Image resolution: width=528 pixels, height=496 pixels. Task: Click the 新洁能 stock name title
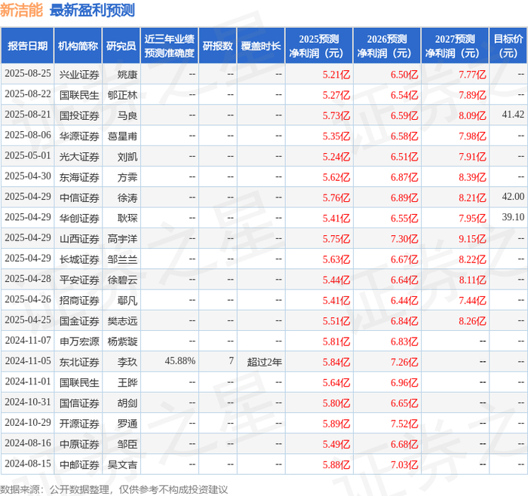(x=22, y=10)
